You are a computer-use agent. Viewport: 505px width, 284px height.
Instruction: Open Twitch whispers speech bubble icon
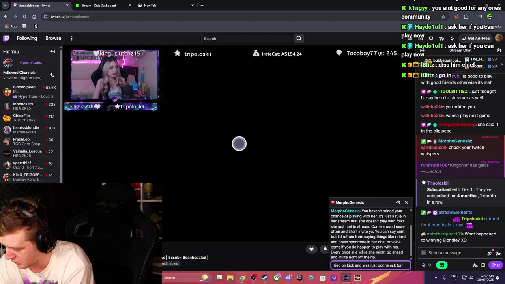(x=431, y=38)
